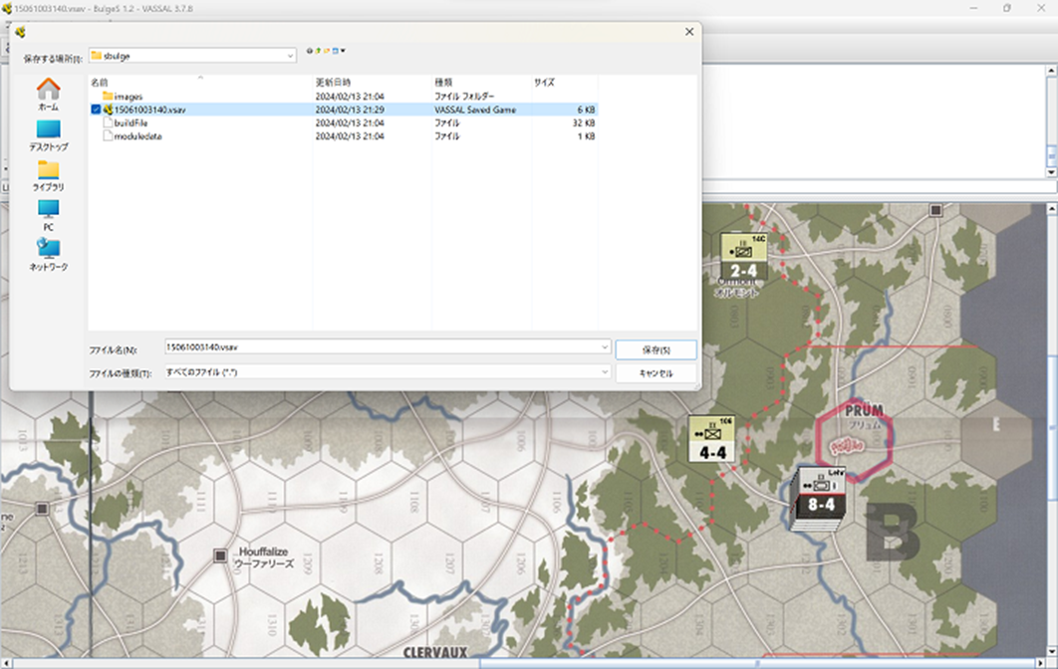The width and height of the screenshot is (1058, 669).
Task: Click the キャンセル cancel button
Action: tap(656, 373)
